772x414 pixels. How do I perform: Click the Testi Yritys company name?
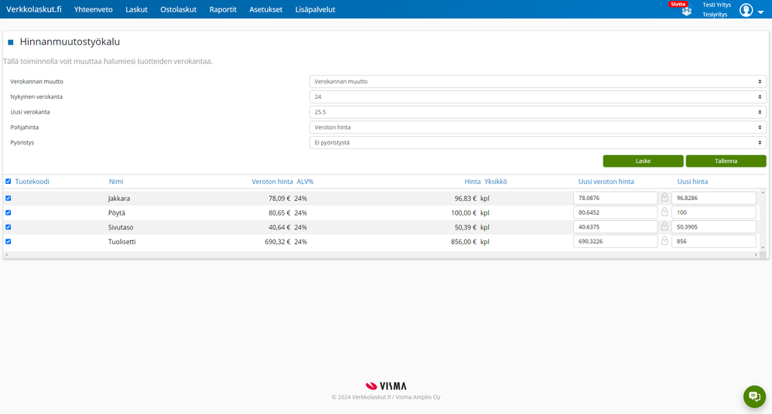716,5
